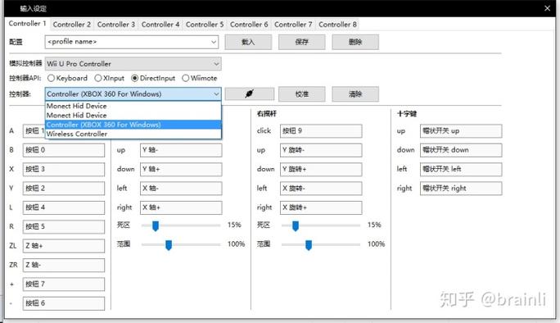Click the right stick up field Y 旋转-
Viewport: 560px width, 323px height.
click(x=321, y=150)
